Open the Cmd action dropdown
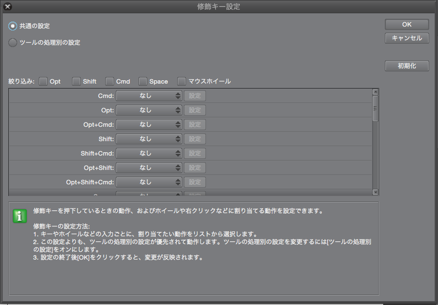 coord(148,96)
